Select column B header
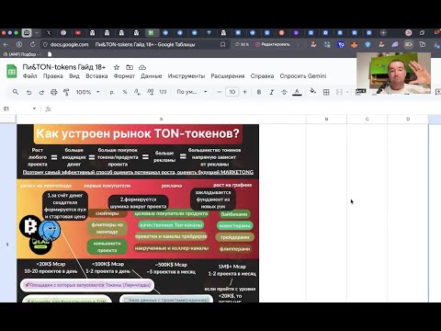 326,119
